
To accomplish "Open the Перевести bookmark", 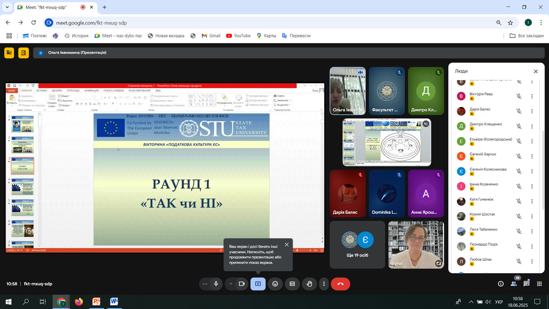I will point(296,36).
